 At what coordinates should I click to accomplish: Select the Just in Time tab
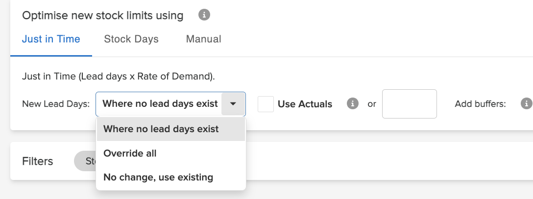pyautogui.click(x=51, y=39)
